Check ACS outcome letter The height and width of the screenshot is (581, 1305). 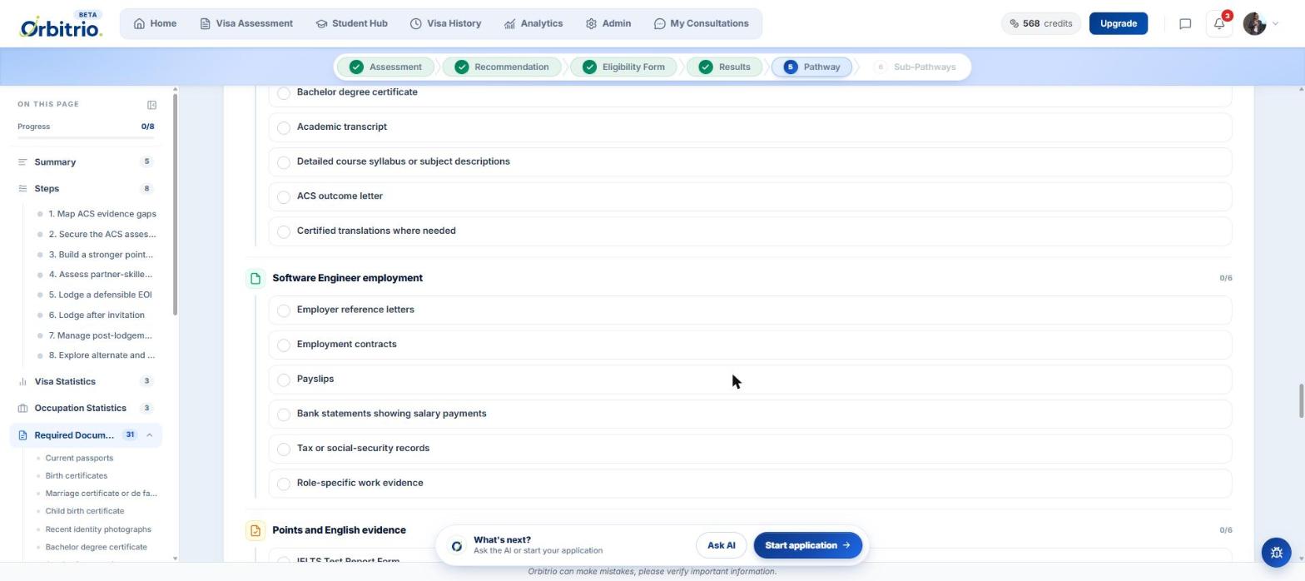(284, 197)
